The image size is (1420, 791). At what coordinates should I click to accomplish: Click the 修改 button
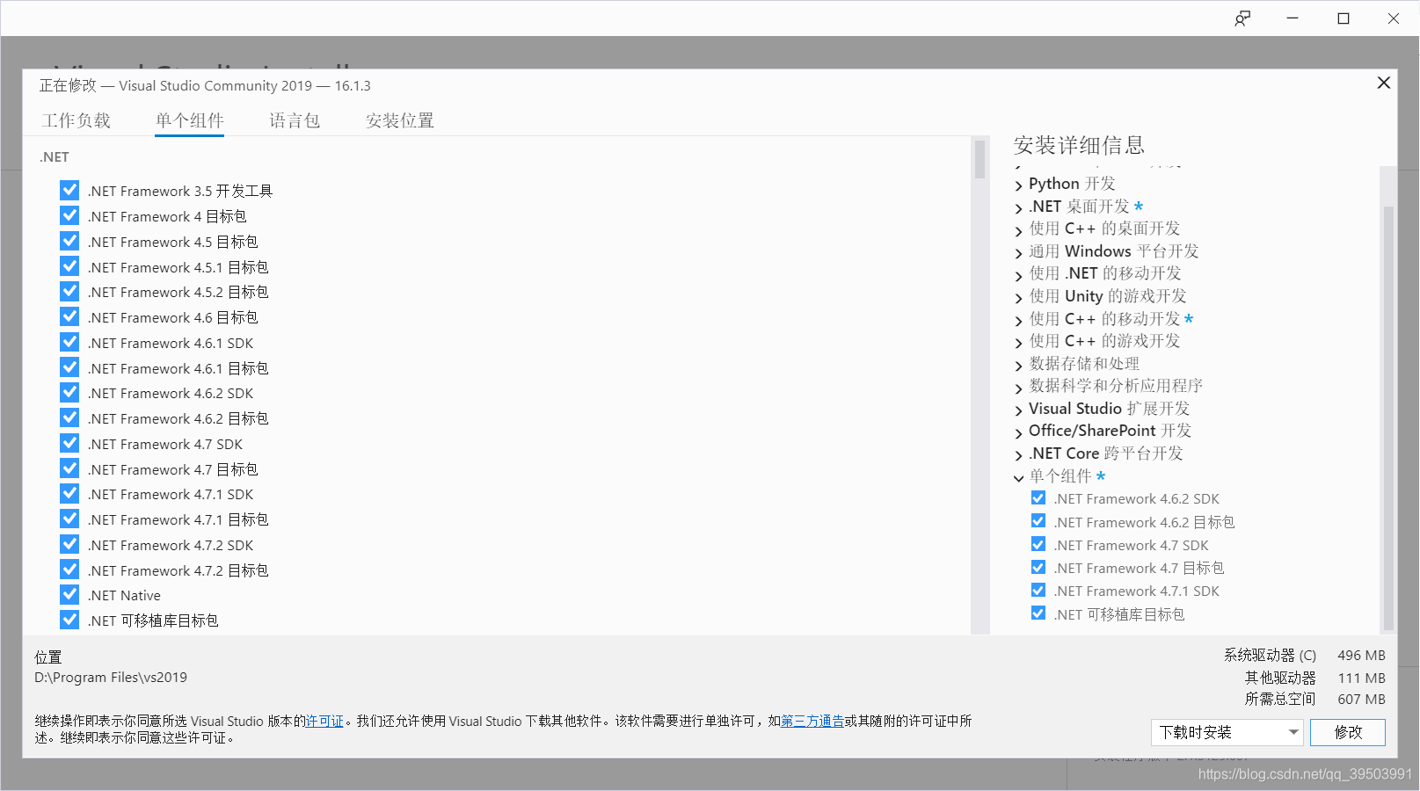tap(1348, 732)
